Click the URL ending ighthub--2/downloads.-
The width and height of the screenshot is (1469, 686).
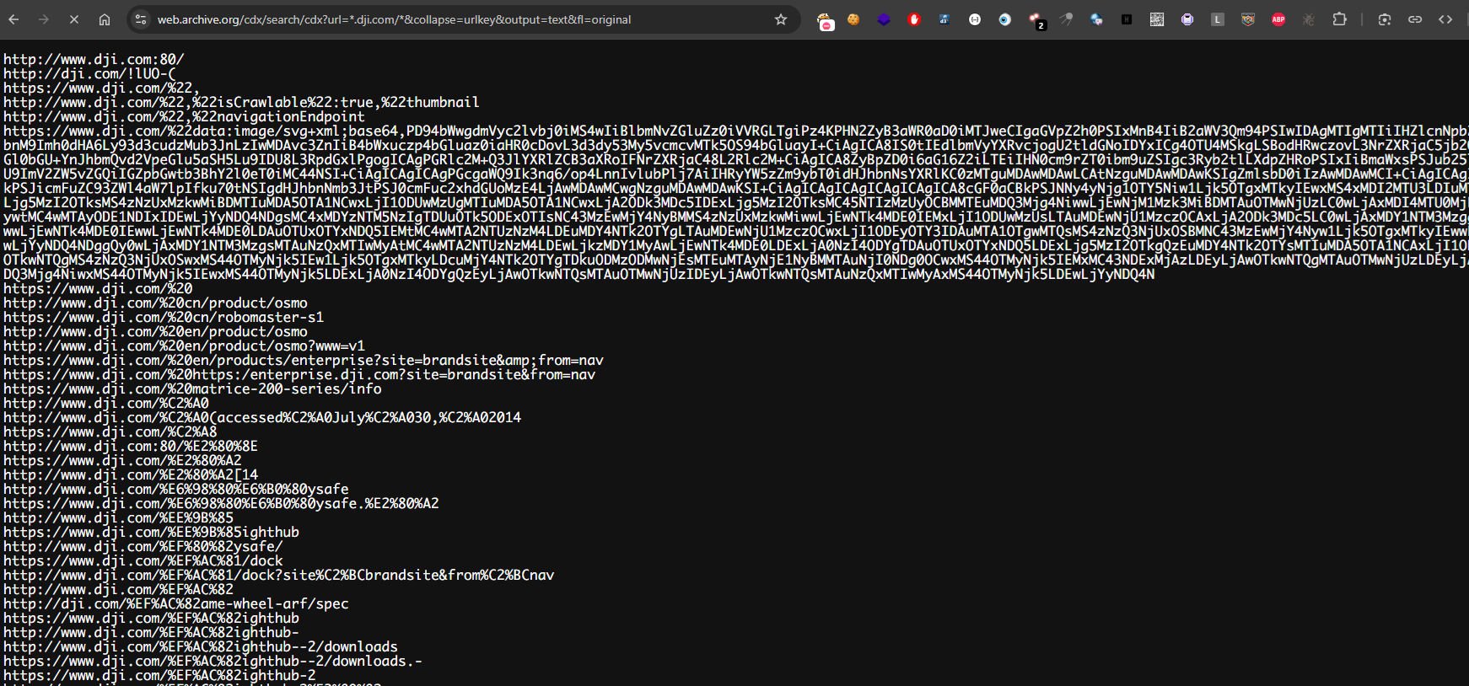tap(213, 661)
